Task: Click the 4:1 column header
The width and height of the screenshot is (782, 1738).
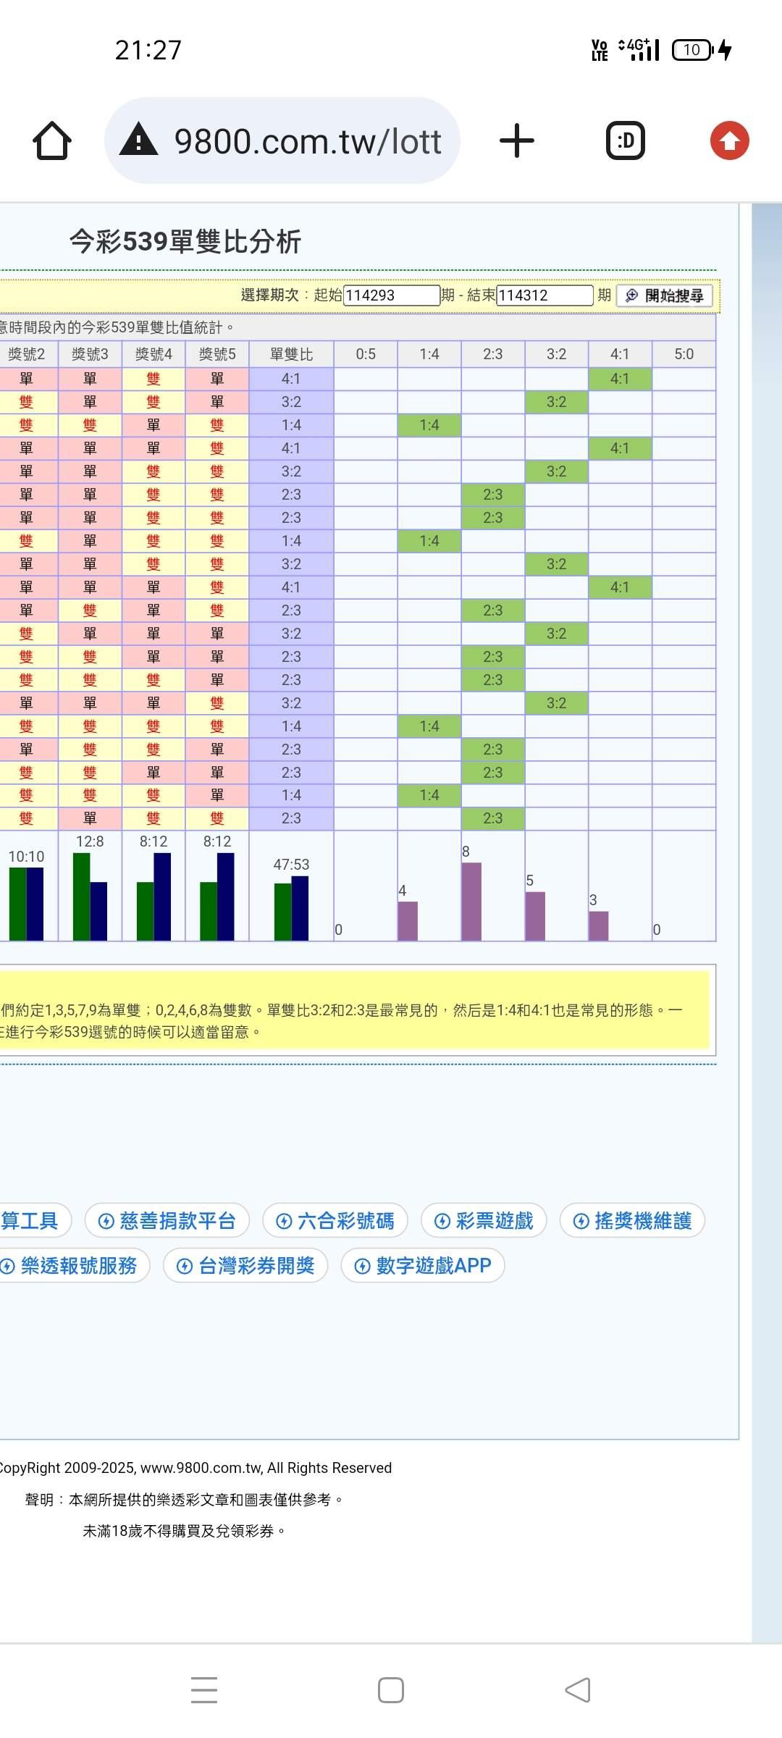Action: [620, 354]
